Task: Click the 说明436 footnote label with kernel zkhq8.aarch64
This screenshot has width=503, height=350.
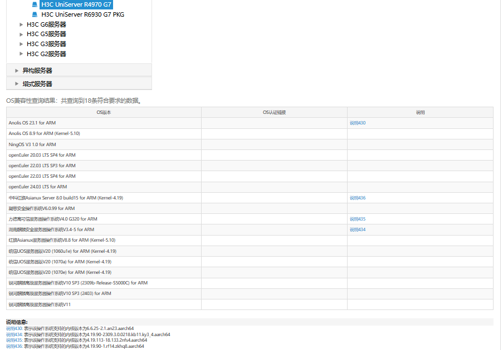Action: pos(14,346)
